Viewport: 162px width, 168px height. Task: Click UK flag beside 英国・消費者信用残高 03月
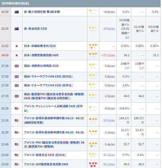16,66
